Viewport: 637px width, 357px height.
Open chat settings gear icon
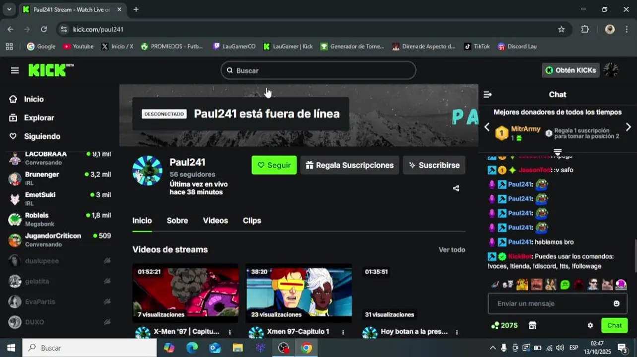pos(590,326)
